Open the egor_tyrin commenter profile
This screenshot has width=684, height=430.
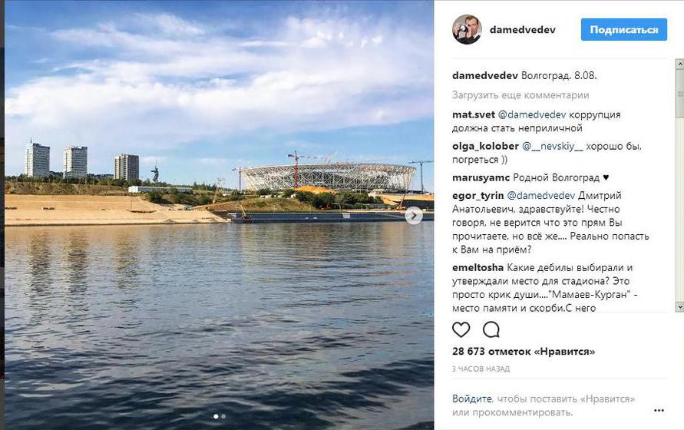tap(478, 195)
